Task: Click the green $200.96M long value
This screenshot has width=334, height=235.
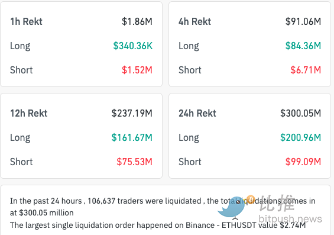Action: (300, 137)
